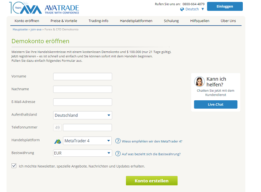Open the EUR Basiswährung dropdown
Viewport: 261px width, 192px height.
pyautogui.click(x=83, y=153)
